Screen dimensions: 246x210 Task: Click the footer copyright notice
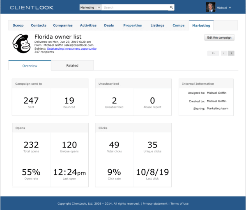click(99, 203)
